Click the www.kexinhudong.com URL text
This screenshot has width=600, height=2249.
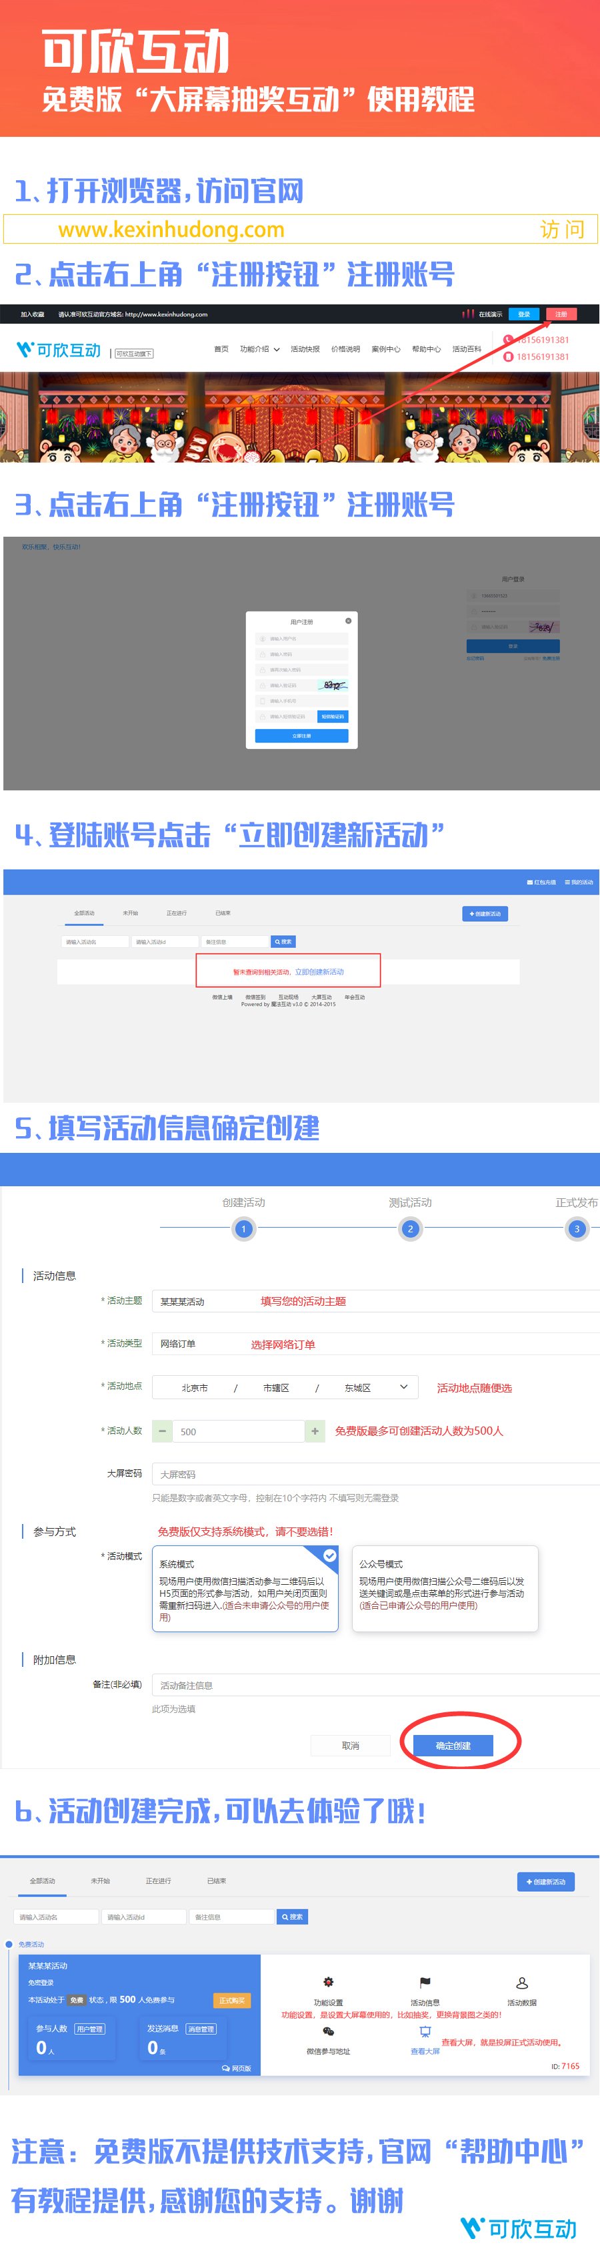click(171, 230)
